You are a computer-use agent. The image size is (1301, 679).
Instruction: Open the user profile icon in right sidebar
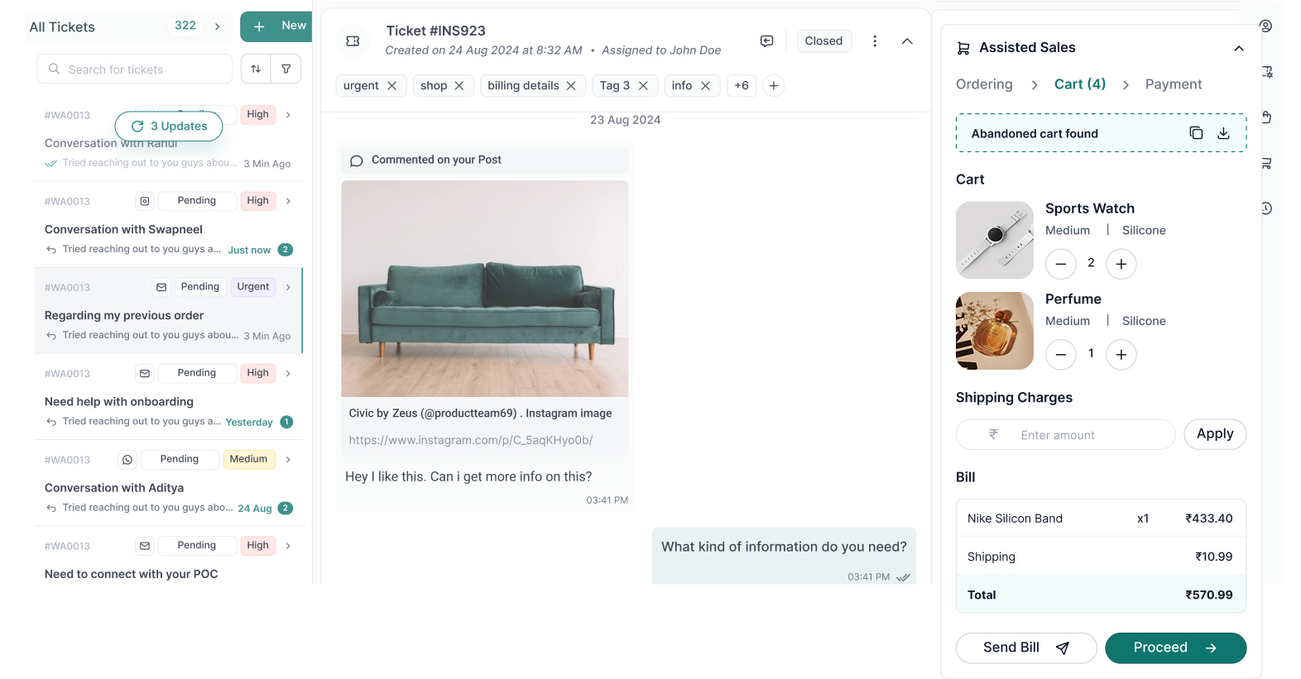(x=1266, y=26)
